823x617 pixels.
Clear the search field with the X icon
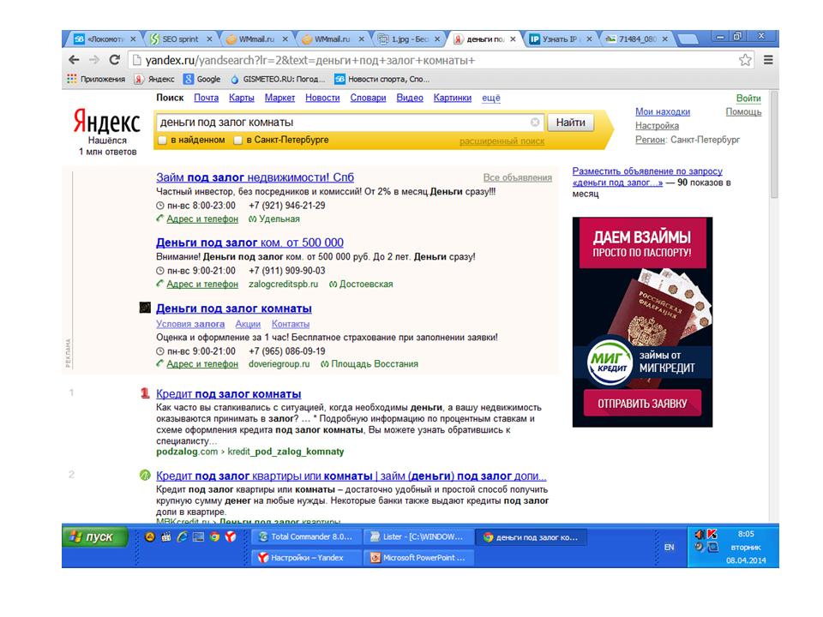(535, 123)
